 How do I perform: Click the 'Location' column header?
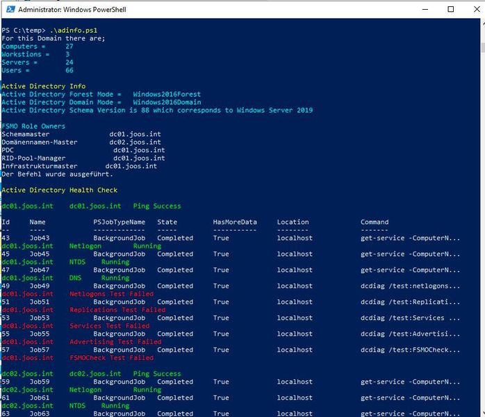[293, 222]
